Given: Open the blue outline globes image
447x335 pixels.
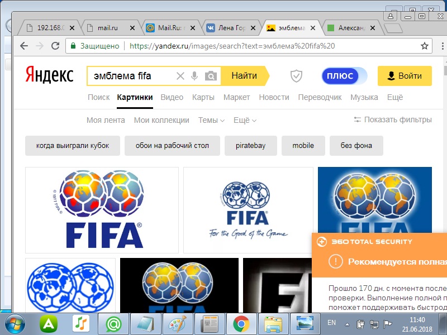Looking at the screenshot, I should click(70, 285).
